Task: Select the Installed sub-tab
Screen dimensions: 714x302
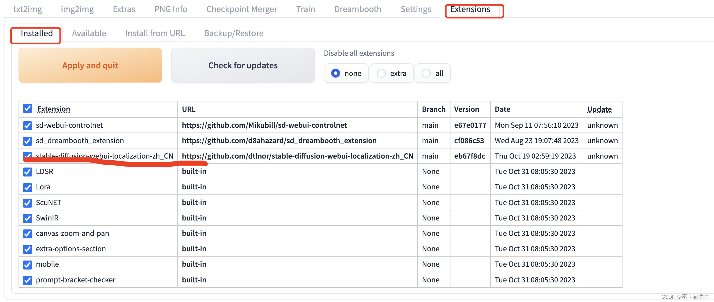Action: click(37, 33)
